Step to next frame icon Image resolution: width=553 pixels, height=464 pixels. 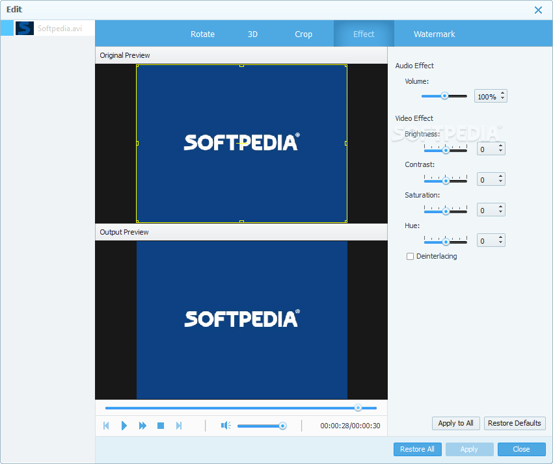179,426
